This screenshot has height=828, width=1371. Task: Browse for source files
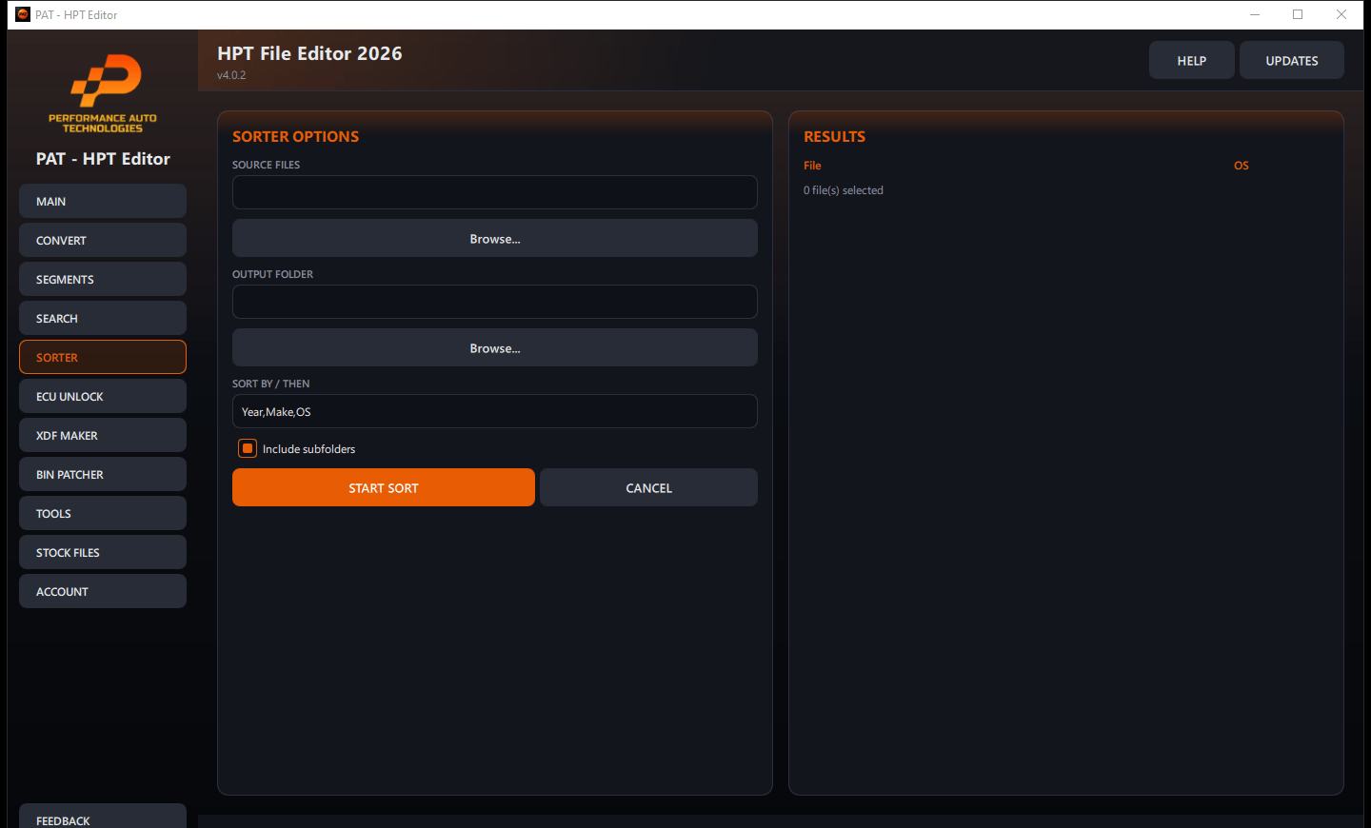(495, 238)
